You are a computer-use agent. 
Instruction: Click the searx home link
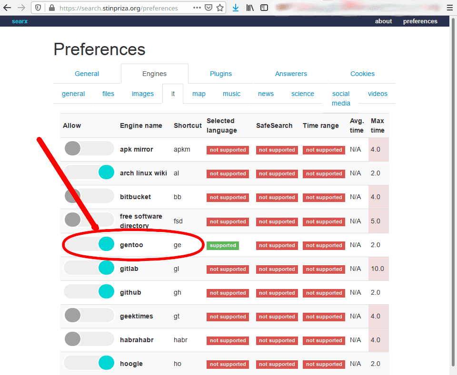point(20,21)
